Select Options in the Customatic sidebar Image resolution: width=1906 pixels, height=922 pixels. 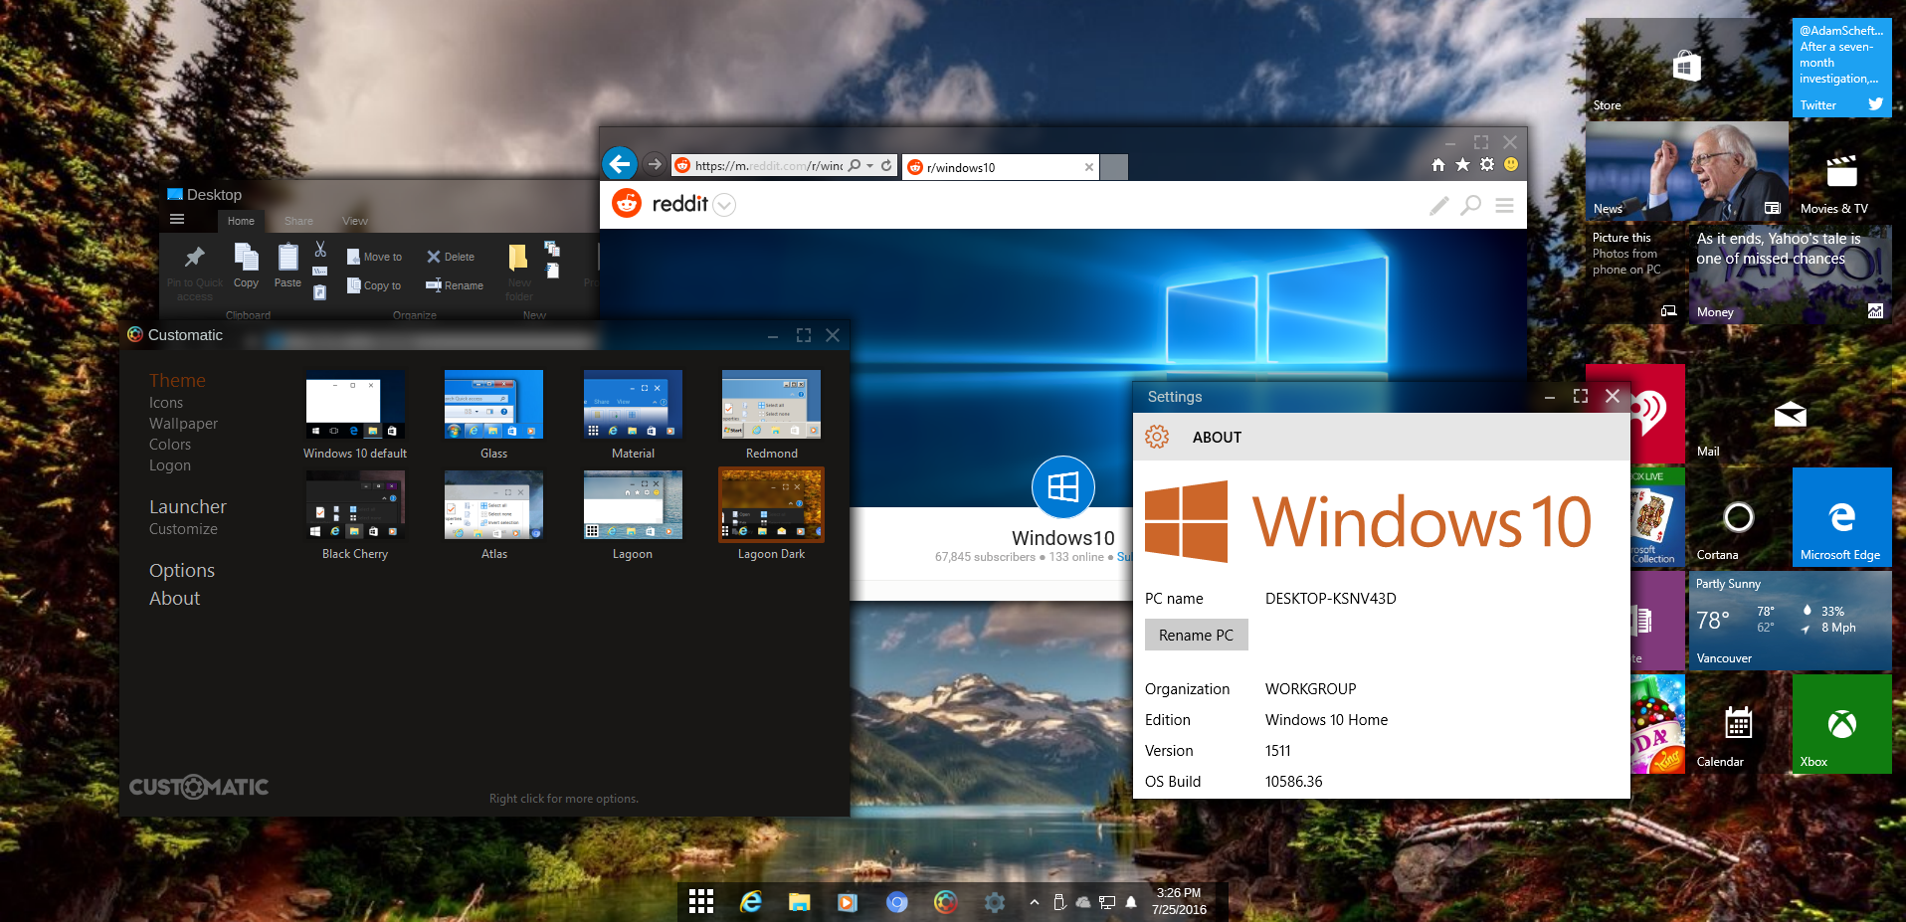182,571
